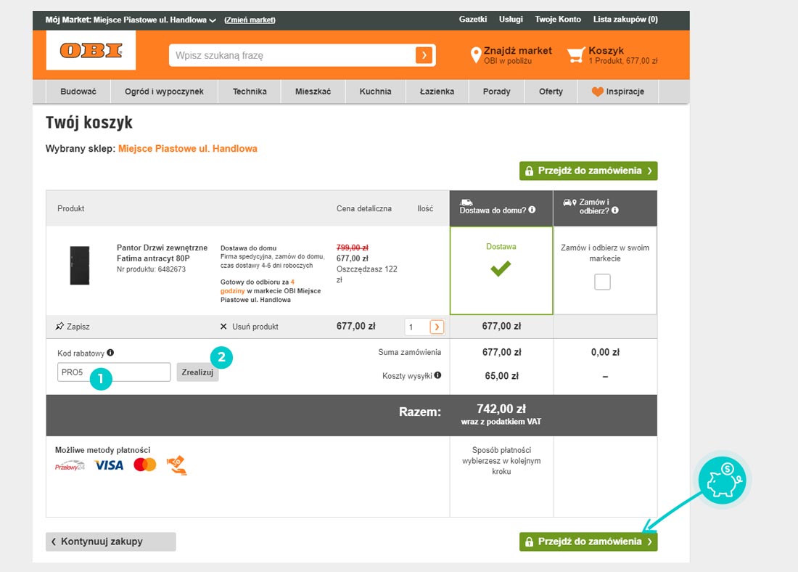Click the Mastercard payment logo
The height and width of the screenshot is (572, 798).
(x=144, y=465)
